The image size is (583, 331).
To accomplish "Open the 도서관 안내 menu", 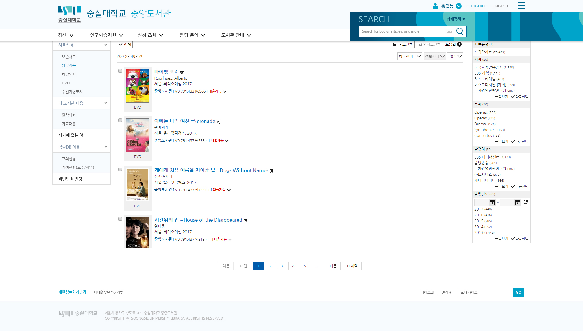I will click(x=236, y=35).
